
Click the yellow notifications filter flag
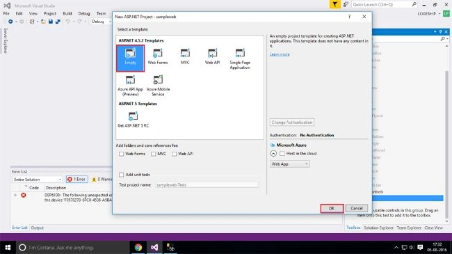coord(334,4)
